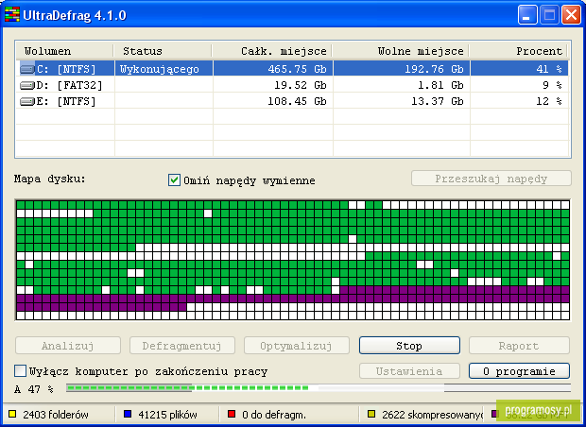Click the '1.81 Gb' cell
The image size is (586, 427).
coord(402,85)
